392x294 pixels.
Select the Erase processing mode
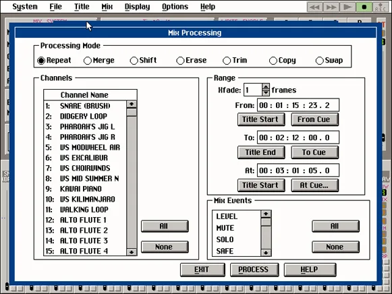pos(192,61)
